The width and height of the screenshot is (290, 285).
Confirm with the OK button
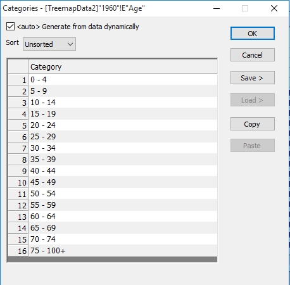(x=253, y=34)
